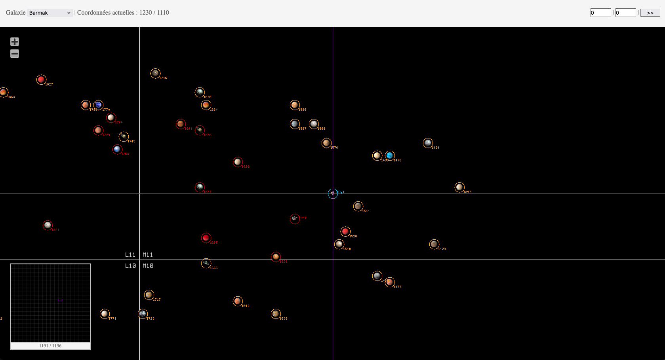The image size is (665, 360).
Task: Select planet 1477
Action: pyautogui.click(x=390, y=282)
